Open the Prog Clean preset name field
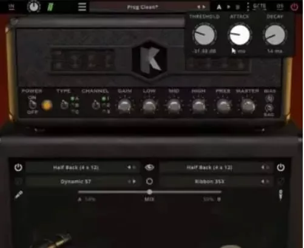Viewport: 304px width, 248px height. coord(142,7)
